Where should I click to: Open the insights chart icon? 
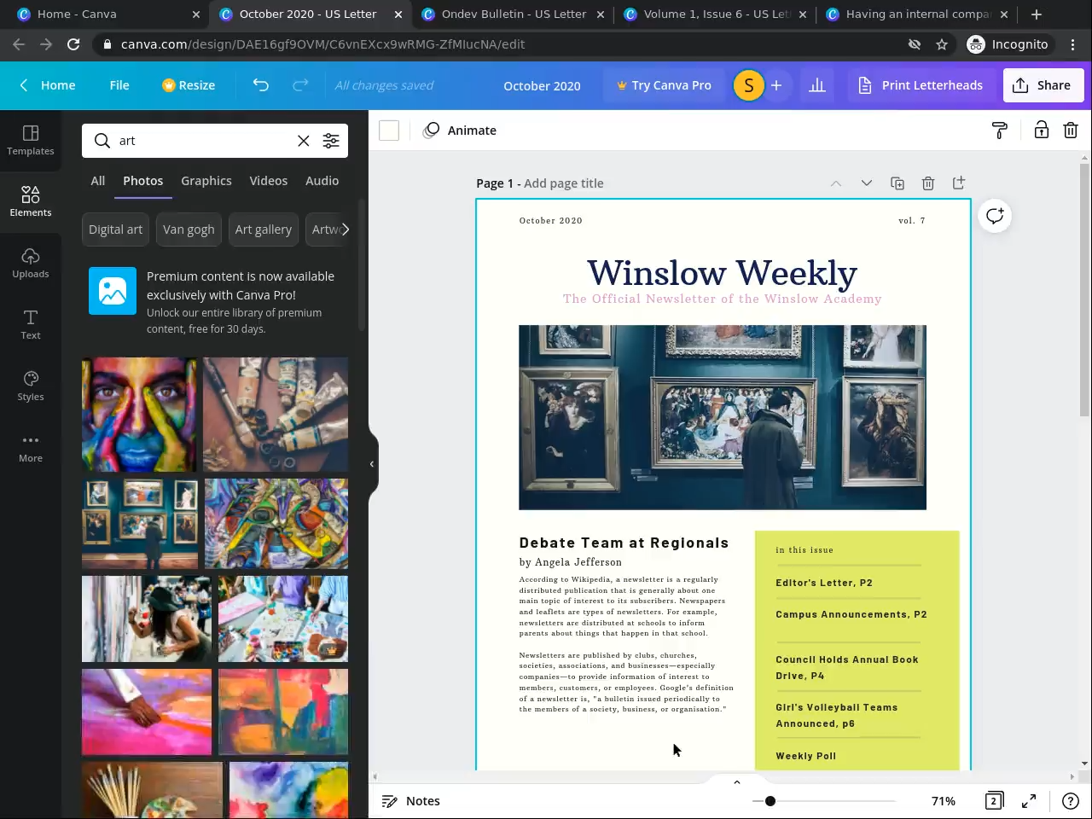[x=817, y=85]
